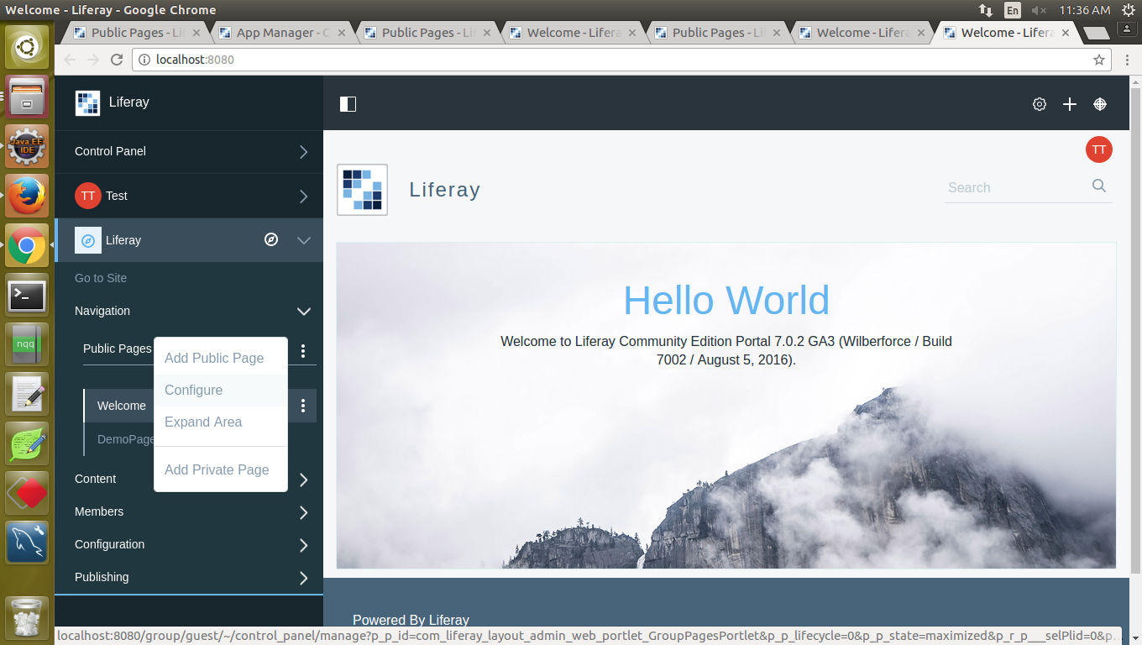
Task: Click the Public Pages heading
Action: pos(118,349)
